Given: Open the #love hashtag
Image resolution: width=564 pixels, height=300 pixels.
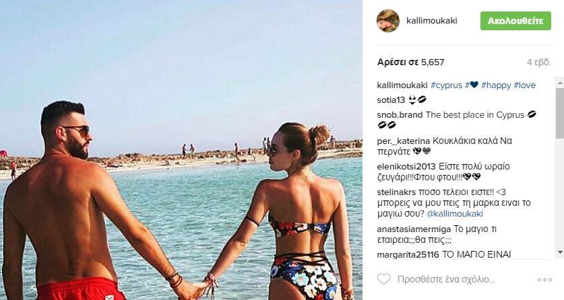Looking at the screenshot, I should [x=525, y=85].
